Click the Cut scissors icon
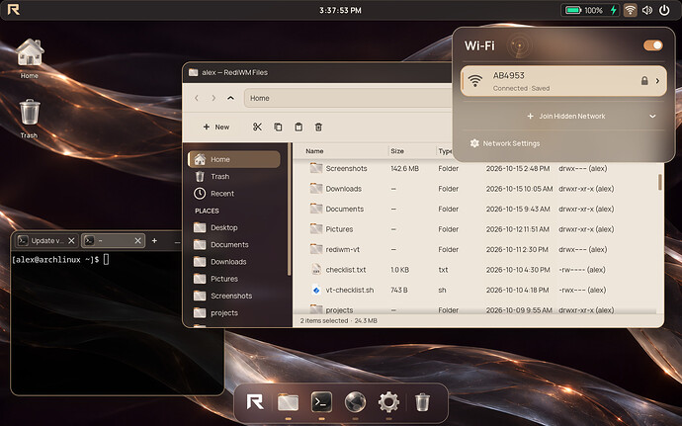Viewport: 682px width, 426px height. click(x=257, y=127)
